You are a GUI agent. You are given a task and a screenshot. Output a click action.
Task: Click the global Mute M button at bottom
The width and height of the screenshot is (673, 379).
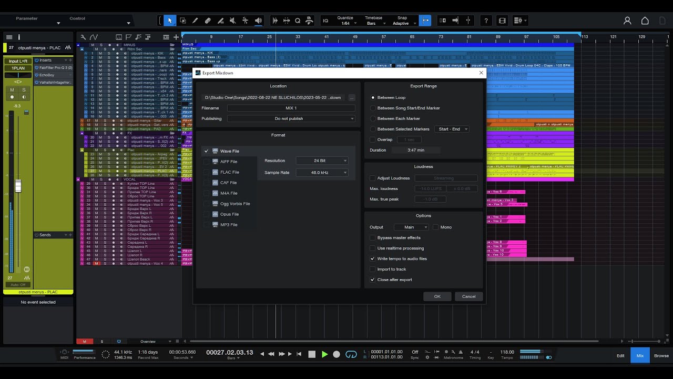click(x=84, y=342)
